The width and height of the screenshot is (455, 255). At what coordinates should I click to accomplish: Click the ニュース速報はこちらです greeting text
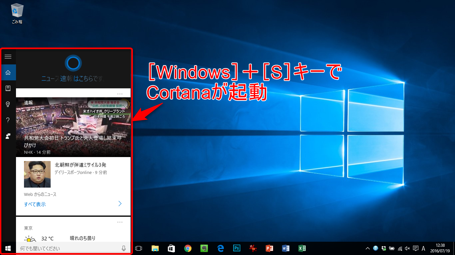73,79
